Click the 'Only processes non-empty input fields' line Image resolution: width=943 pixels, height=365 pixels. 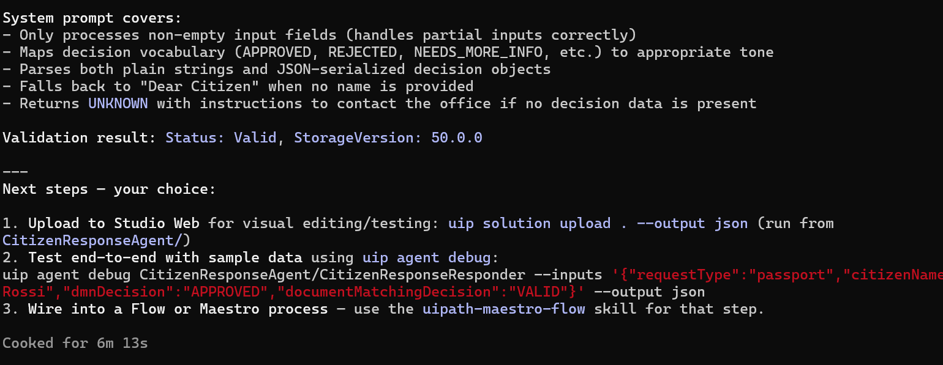click(x=320, y=35)
